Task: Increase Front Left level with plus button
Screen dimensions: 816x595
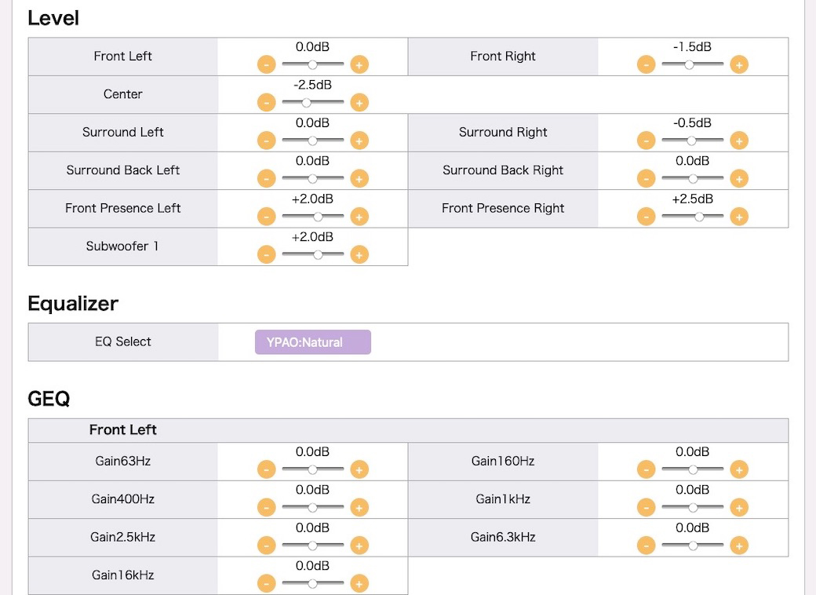Action: click(x=359, y=64)
